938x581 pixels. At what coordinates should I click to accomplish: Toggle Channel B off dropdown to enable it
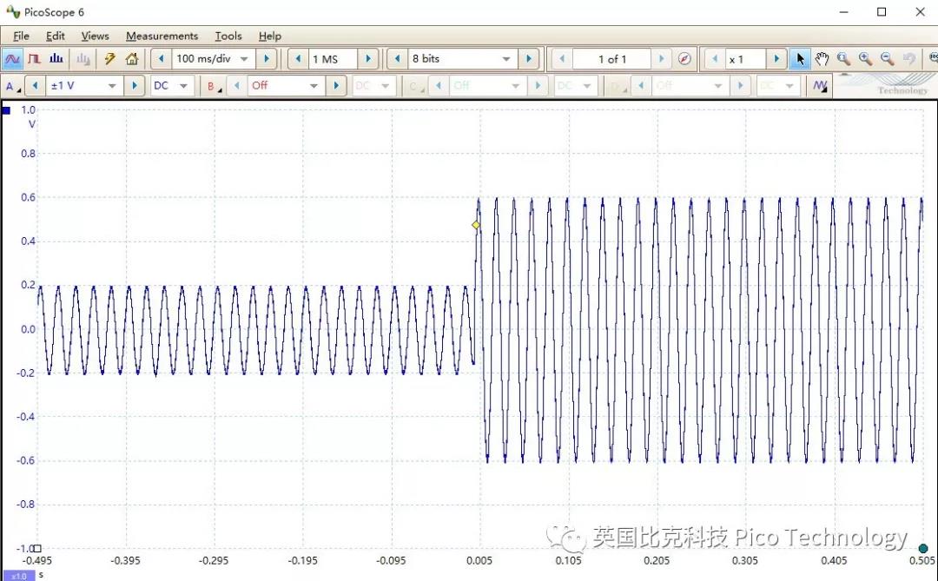[x=313, y=85]
